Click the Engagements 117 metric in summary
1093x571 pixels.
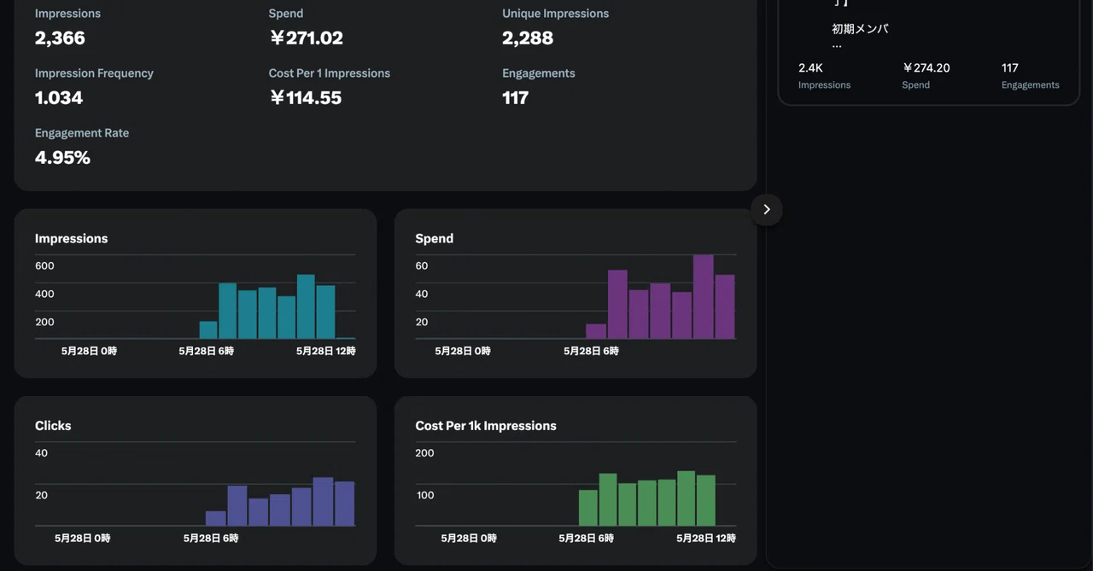pos(538,86)
